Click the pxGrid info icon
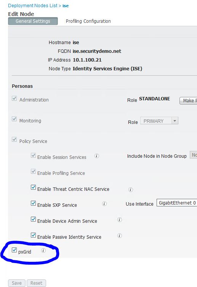The image size is (197, 287). point(43,251)
